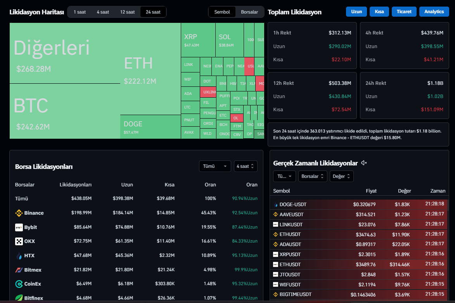
Task: Click the OKX logo icon
Action: [19, 241]
